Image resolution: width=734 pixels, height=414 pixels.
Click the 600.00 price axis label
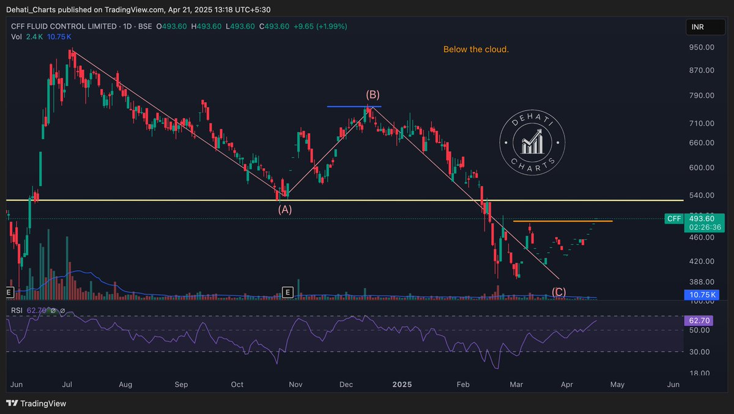coord(702,168)
